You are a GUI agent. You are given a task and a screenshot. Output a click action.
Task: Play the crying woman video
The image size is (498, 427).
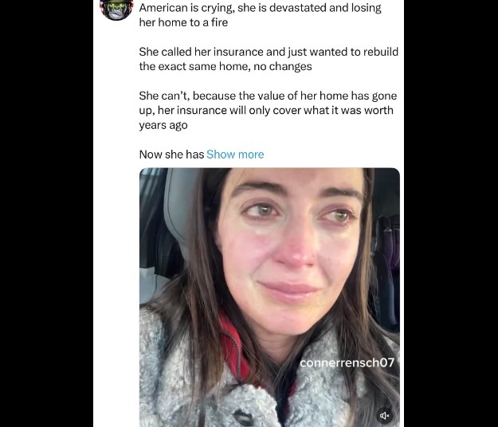(269, 297)
